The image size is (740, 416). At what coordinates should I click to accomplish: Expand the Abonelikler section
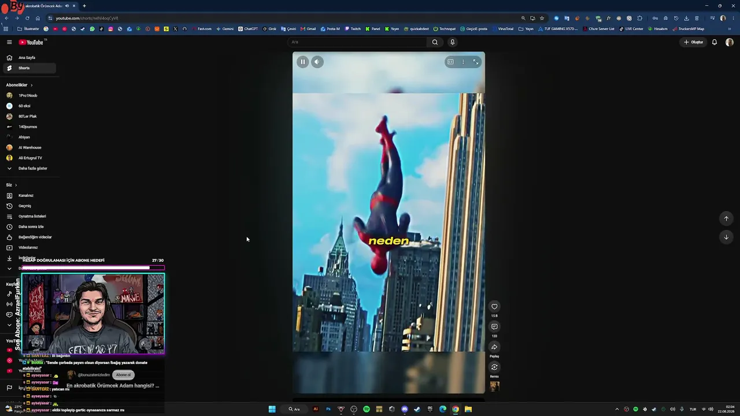coord(20,85)
